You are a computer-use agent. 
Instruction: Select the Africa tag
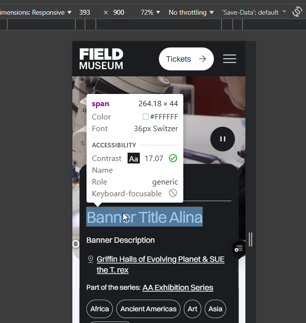(x=100, y=309)
